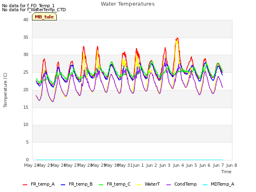Toggle the FR_temp_B legend entry
This screenshot has height=192, width=256.
(77, 184)
